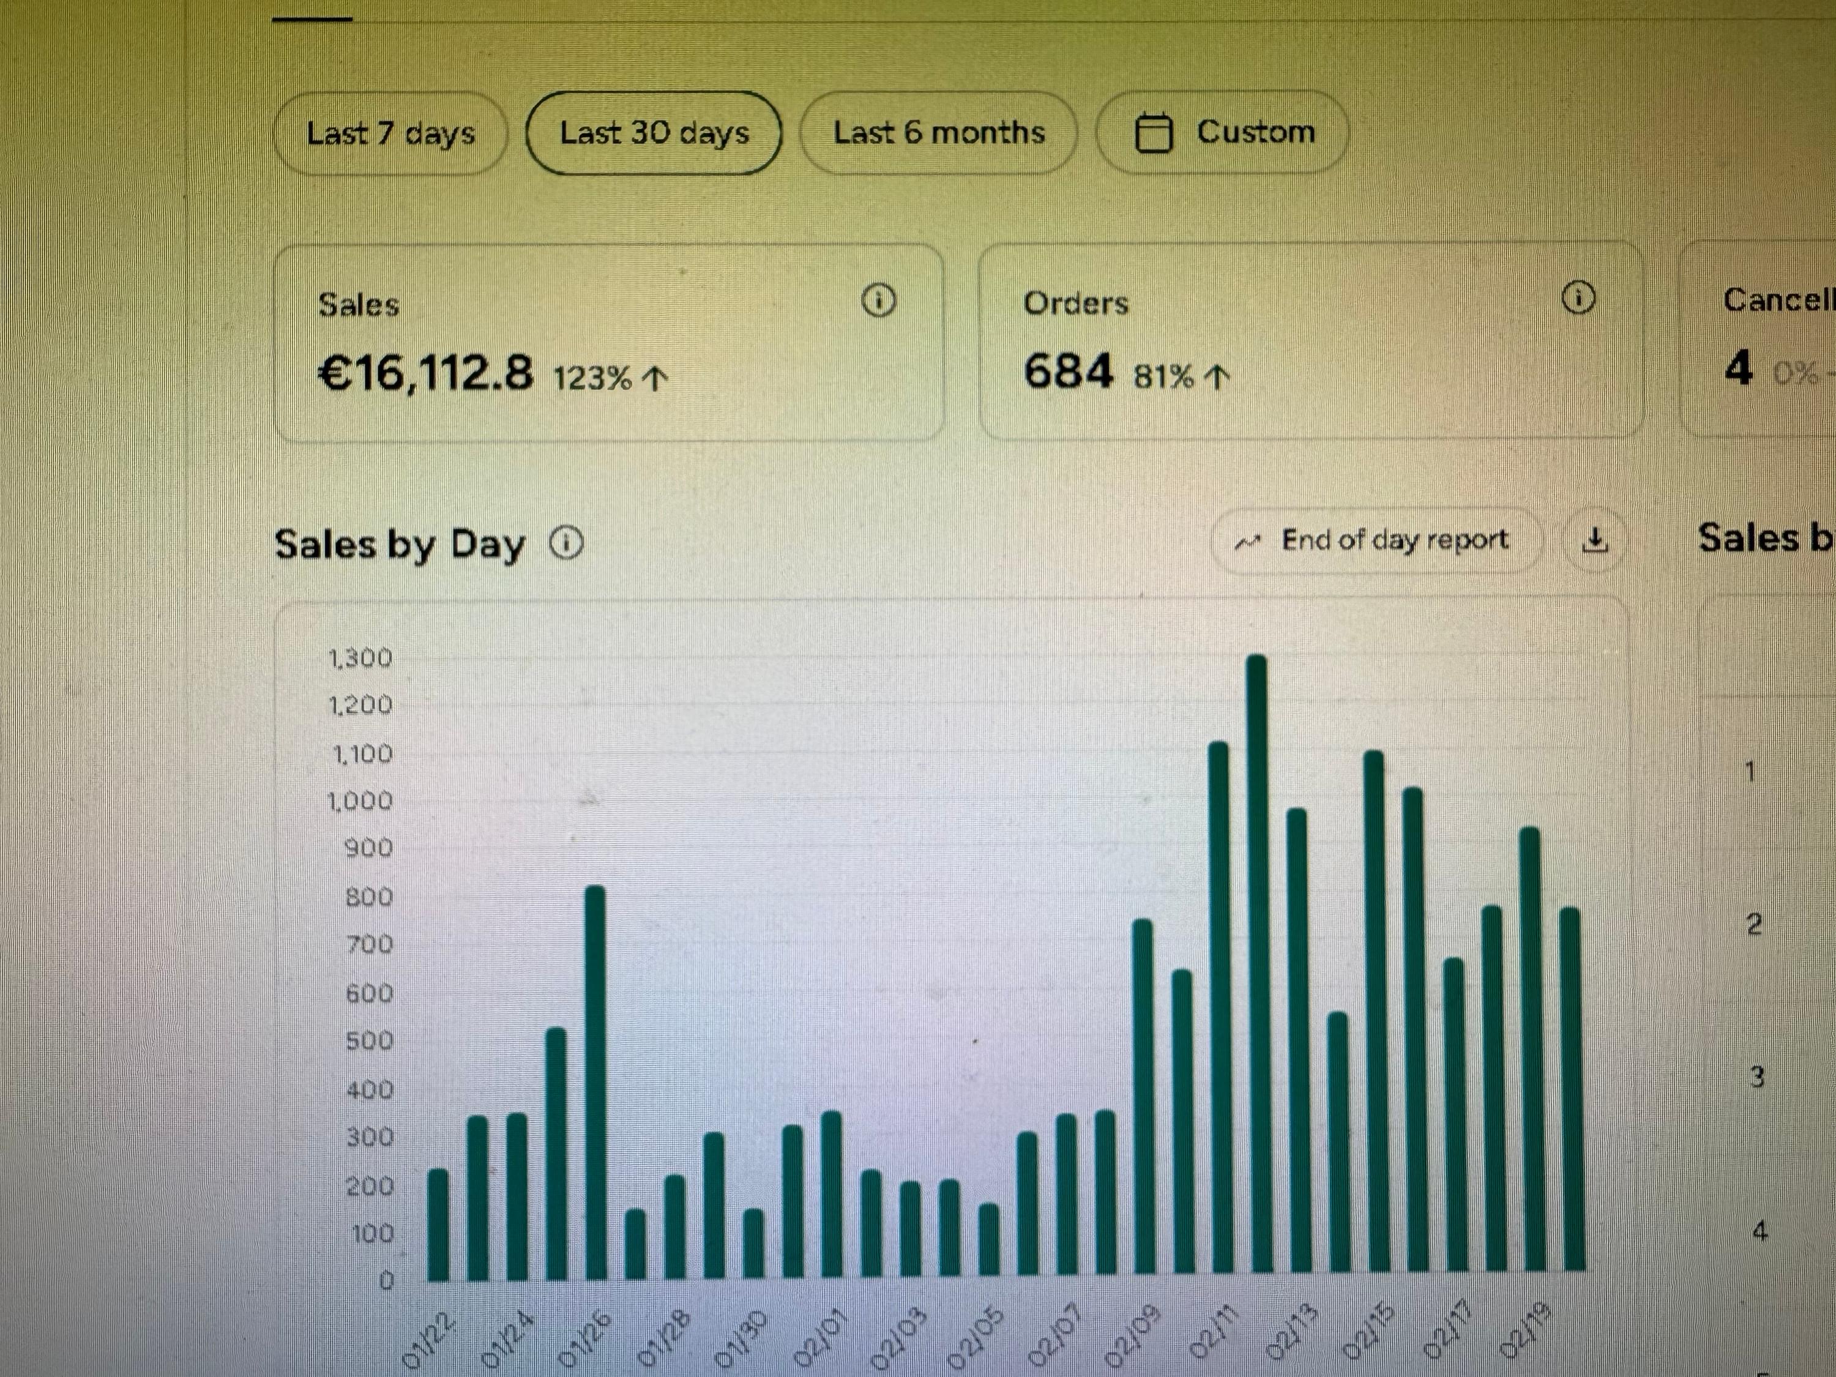Click up arrow next to Orders 81%
The image size is (1836, 1377).
pyautogui.click(x=1216, y=377)
